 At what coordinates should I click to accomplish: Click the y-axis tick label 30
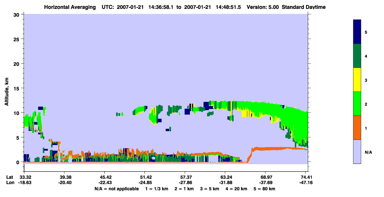coord(17,15)
